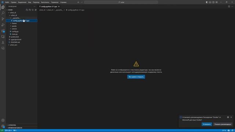The image size is (235, 132).
Task: Show errors and warnings in status bar
Action: pos(8,131)
